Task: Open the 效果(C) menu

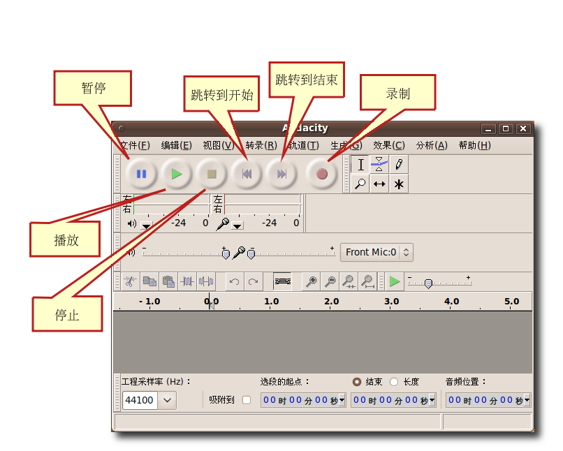Action: click(x=389, y=145)
